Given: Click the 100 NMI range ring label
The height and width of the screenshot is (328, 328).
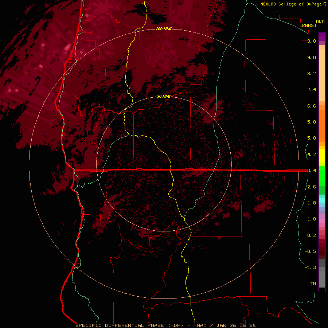Looking at the screenshot, I should (x=164, y=29).
